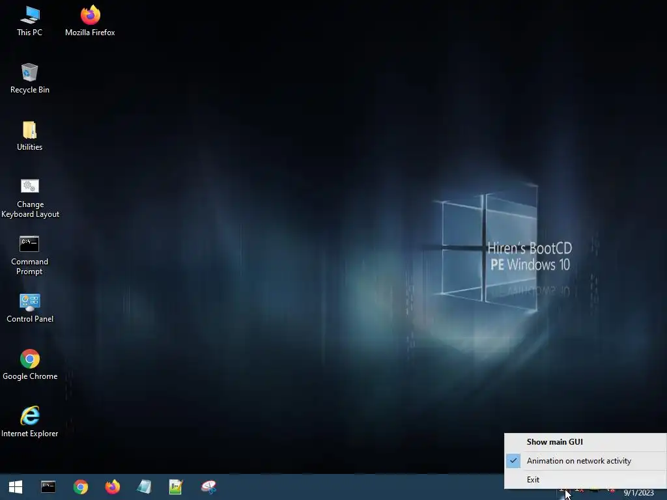The image size is (667, 500).
Task: Choose Exit in the tray menu
Action: 586,480
